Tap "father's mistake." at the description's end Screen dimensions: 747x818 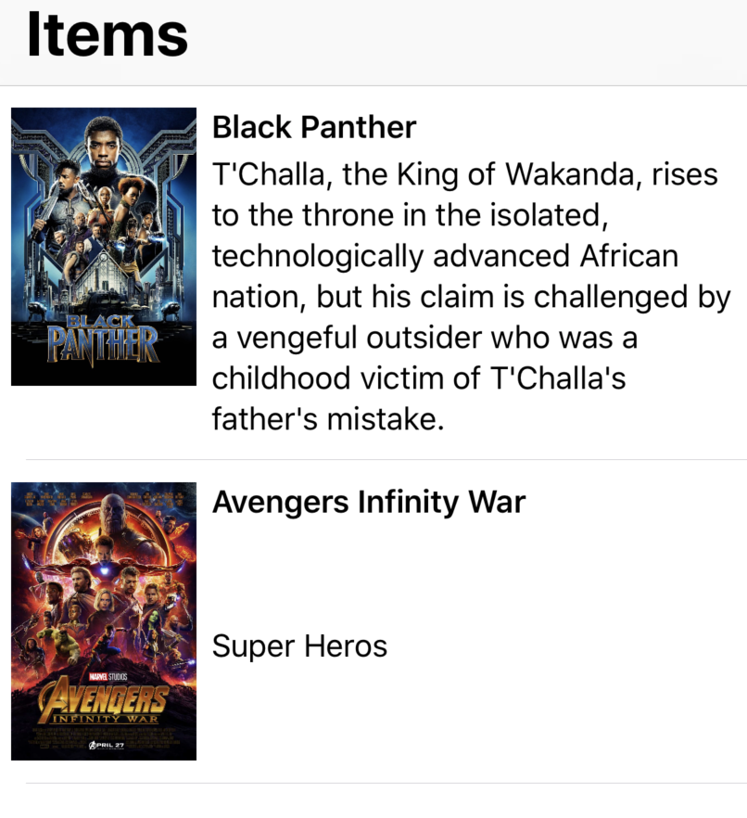[329, 419]
